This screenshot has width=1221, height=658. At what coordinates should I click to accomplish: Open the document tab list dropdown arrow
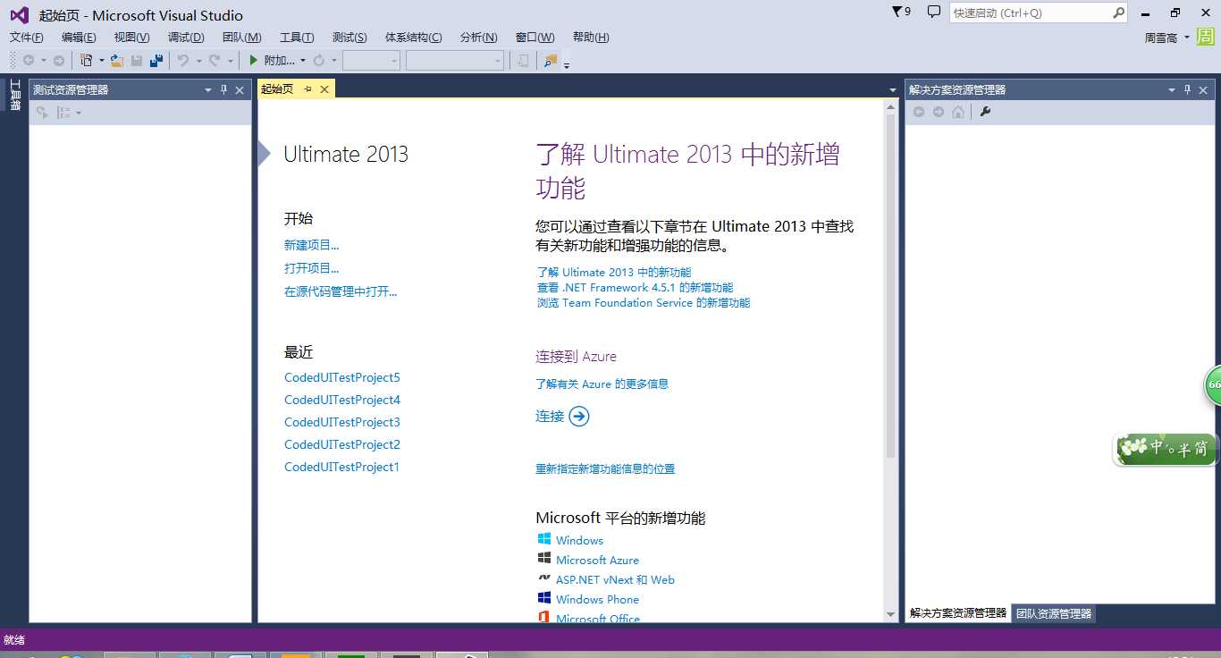pos(893,90)
